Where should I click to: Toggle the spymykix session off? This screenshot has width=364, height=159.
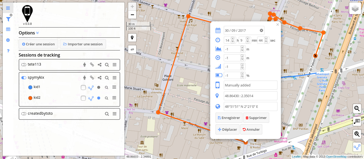click(x=24, y=78)
